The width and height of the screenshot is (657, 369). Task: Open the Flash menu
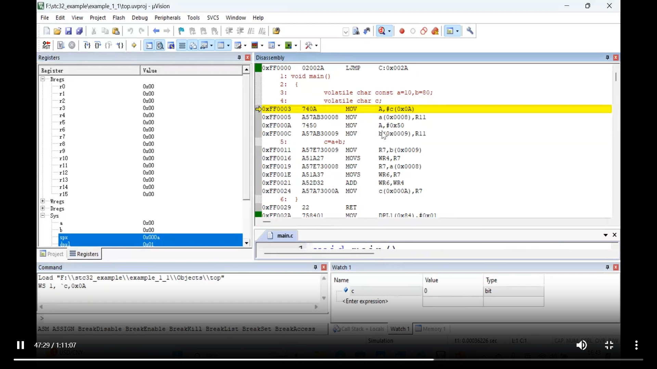(x=119, y=18)
